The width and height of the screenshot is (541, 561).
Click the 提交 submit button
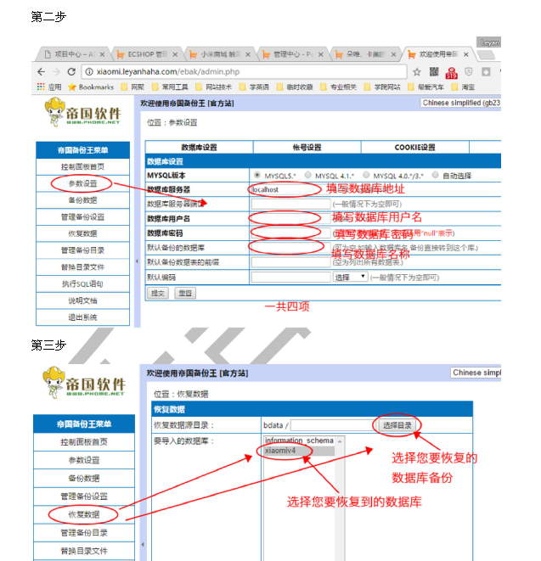pyautogui.click(x=157, y=293)
